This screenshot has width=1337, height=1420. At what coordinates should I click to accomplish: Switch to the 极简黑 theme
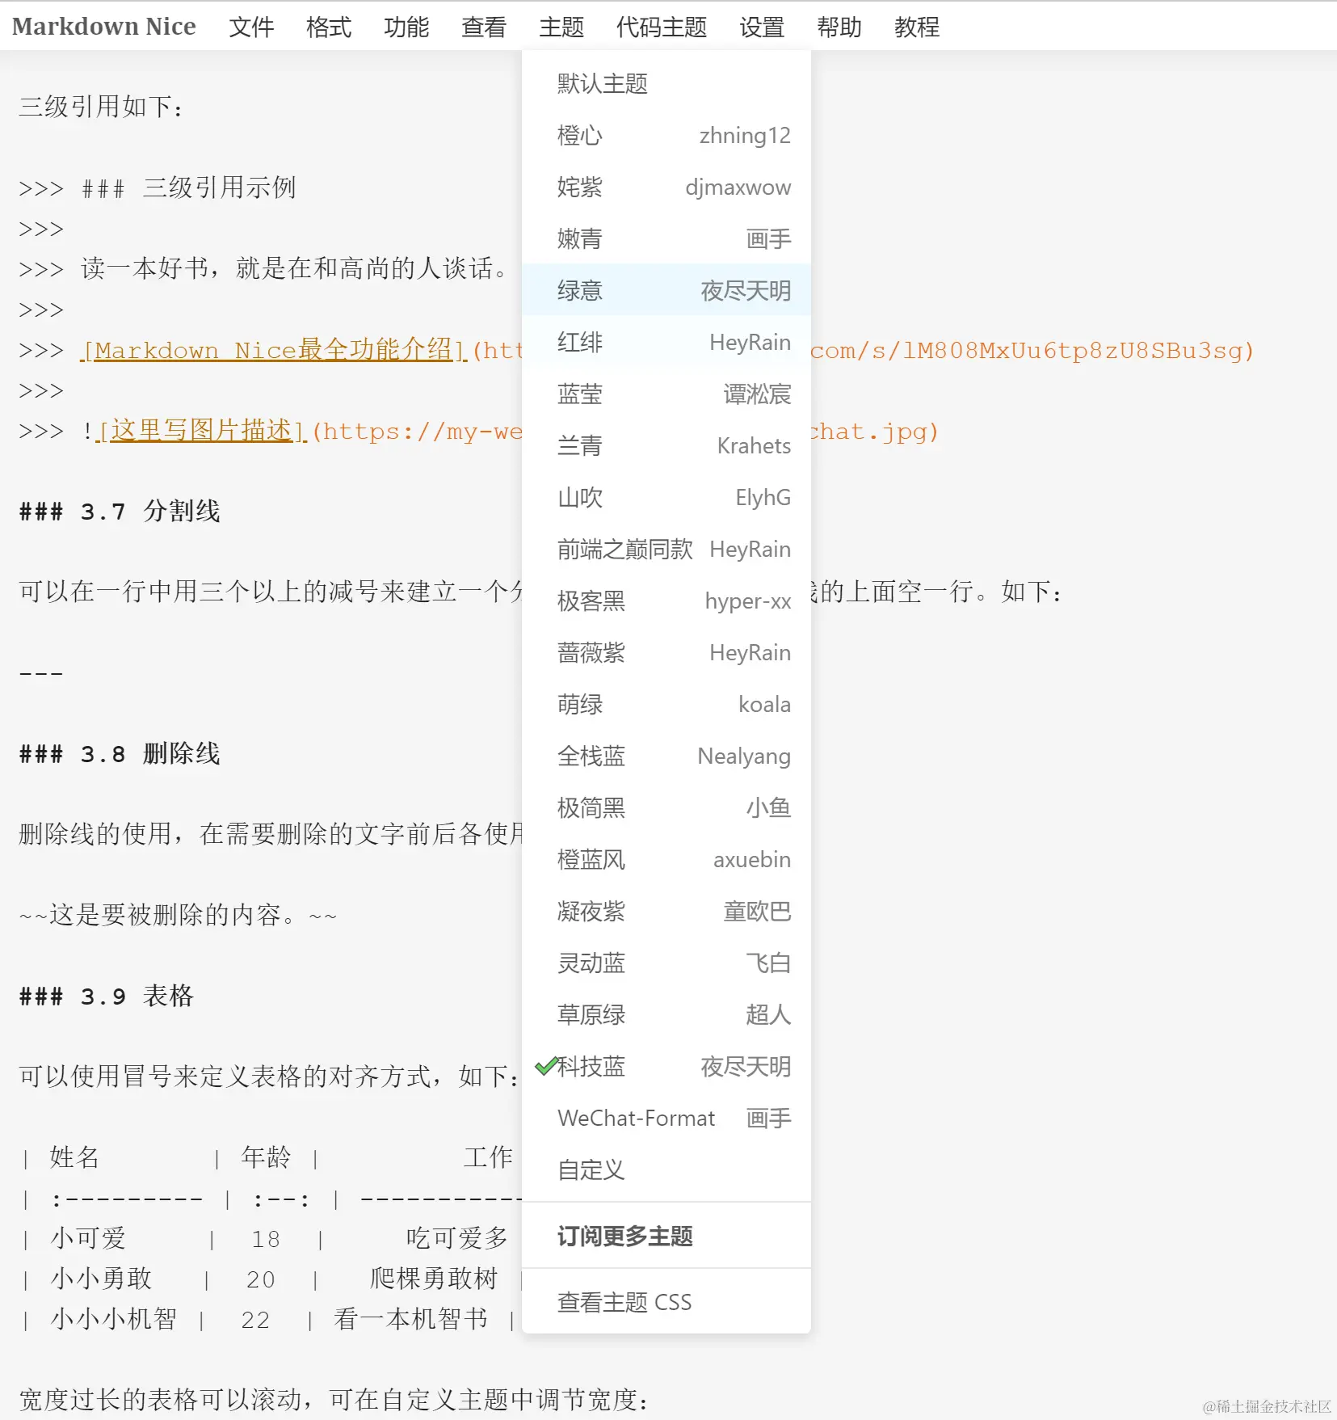tap(666, 807)
